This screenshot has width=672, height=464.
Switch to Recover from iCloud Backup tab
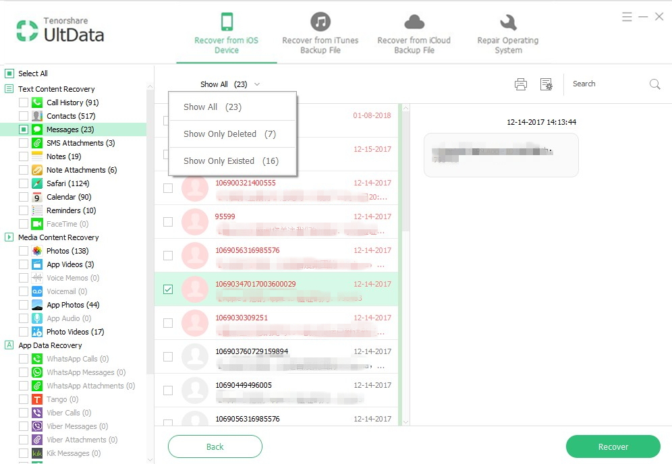tap(414, 34)
